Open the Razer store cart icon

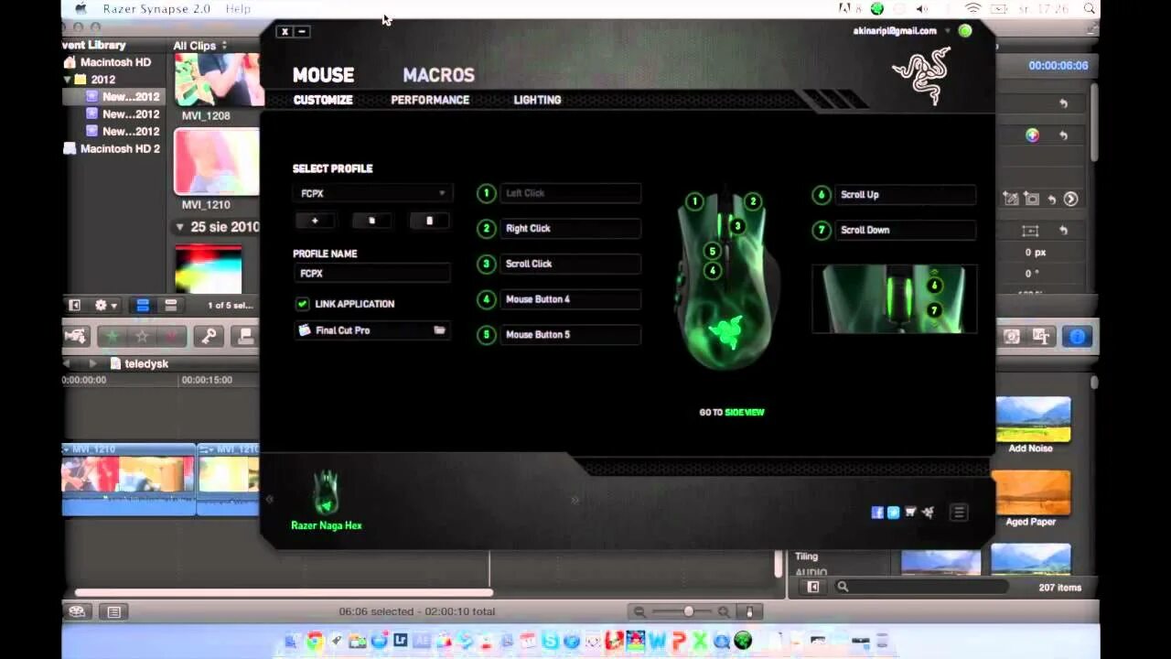pos(910,513)
